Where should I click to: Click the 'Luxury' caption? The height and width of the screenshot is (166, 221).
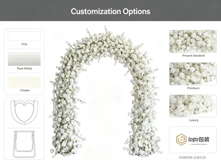(x=194, y=120)
